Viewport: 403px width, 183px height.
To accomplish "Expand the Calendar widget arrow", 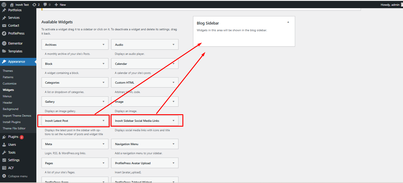I will (x=174, y=64).
